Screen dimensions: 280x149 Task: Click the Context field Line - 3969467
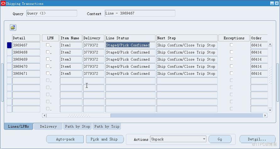[x=140, y=14]
